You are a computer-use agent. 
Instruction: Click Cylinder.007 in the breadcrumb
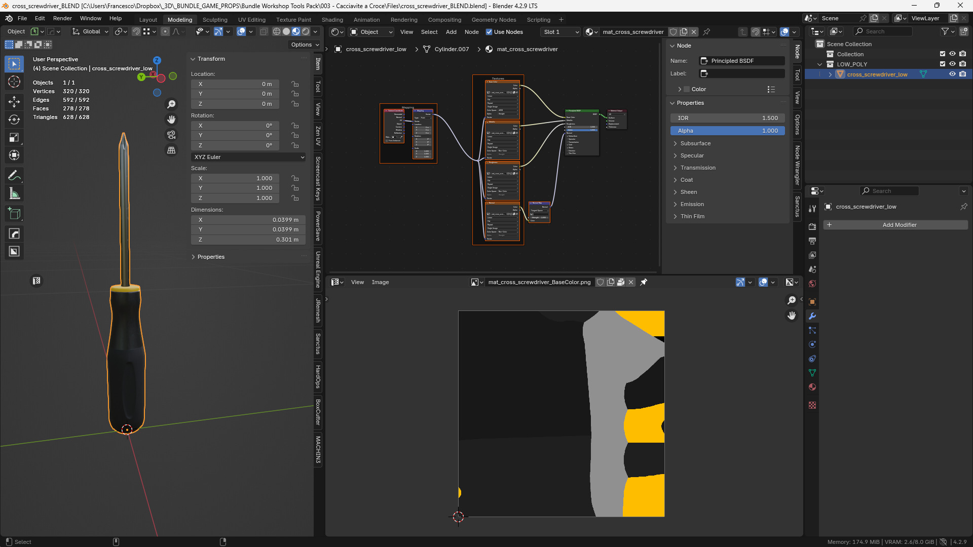[x=452, y=49]
